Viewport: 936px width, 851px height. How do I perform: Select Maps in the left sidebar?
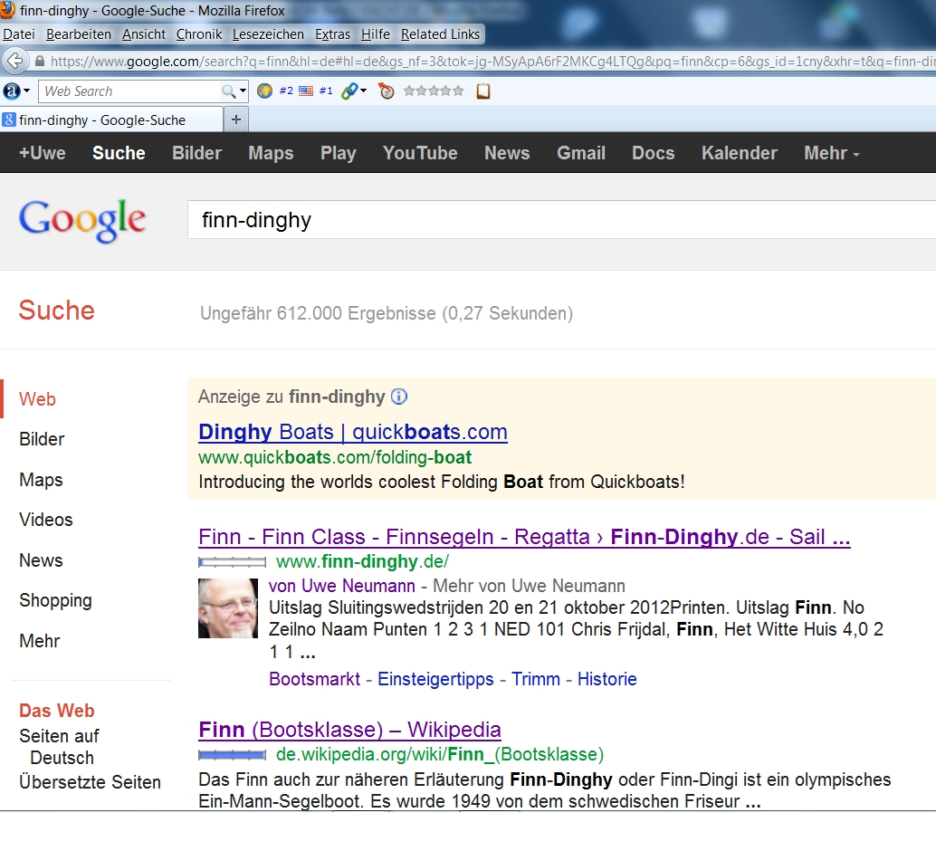click(41, 480)
